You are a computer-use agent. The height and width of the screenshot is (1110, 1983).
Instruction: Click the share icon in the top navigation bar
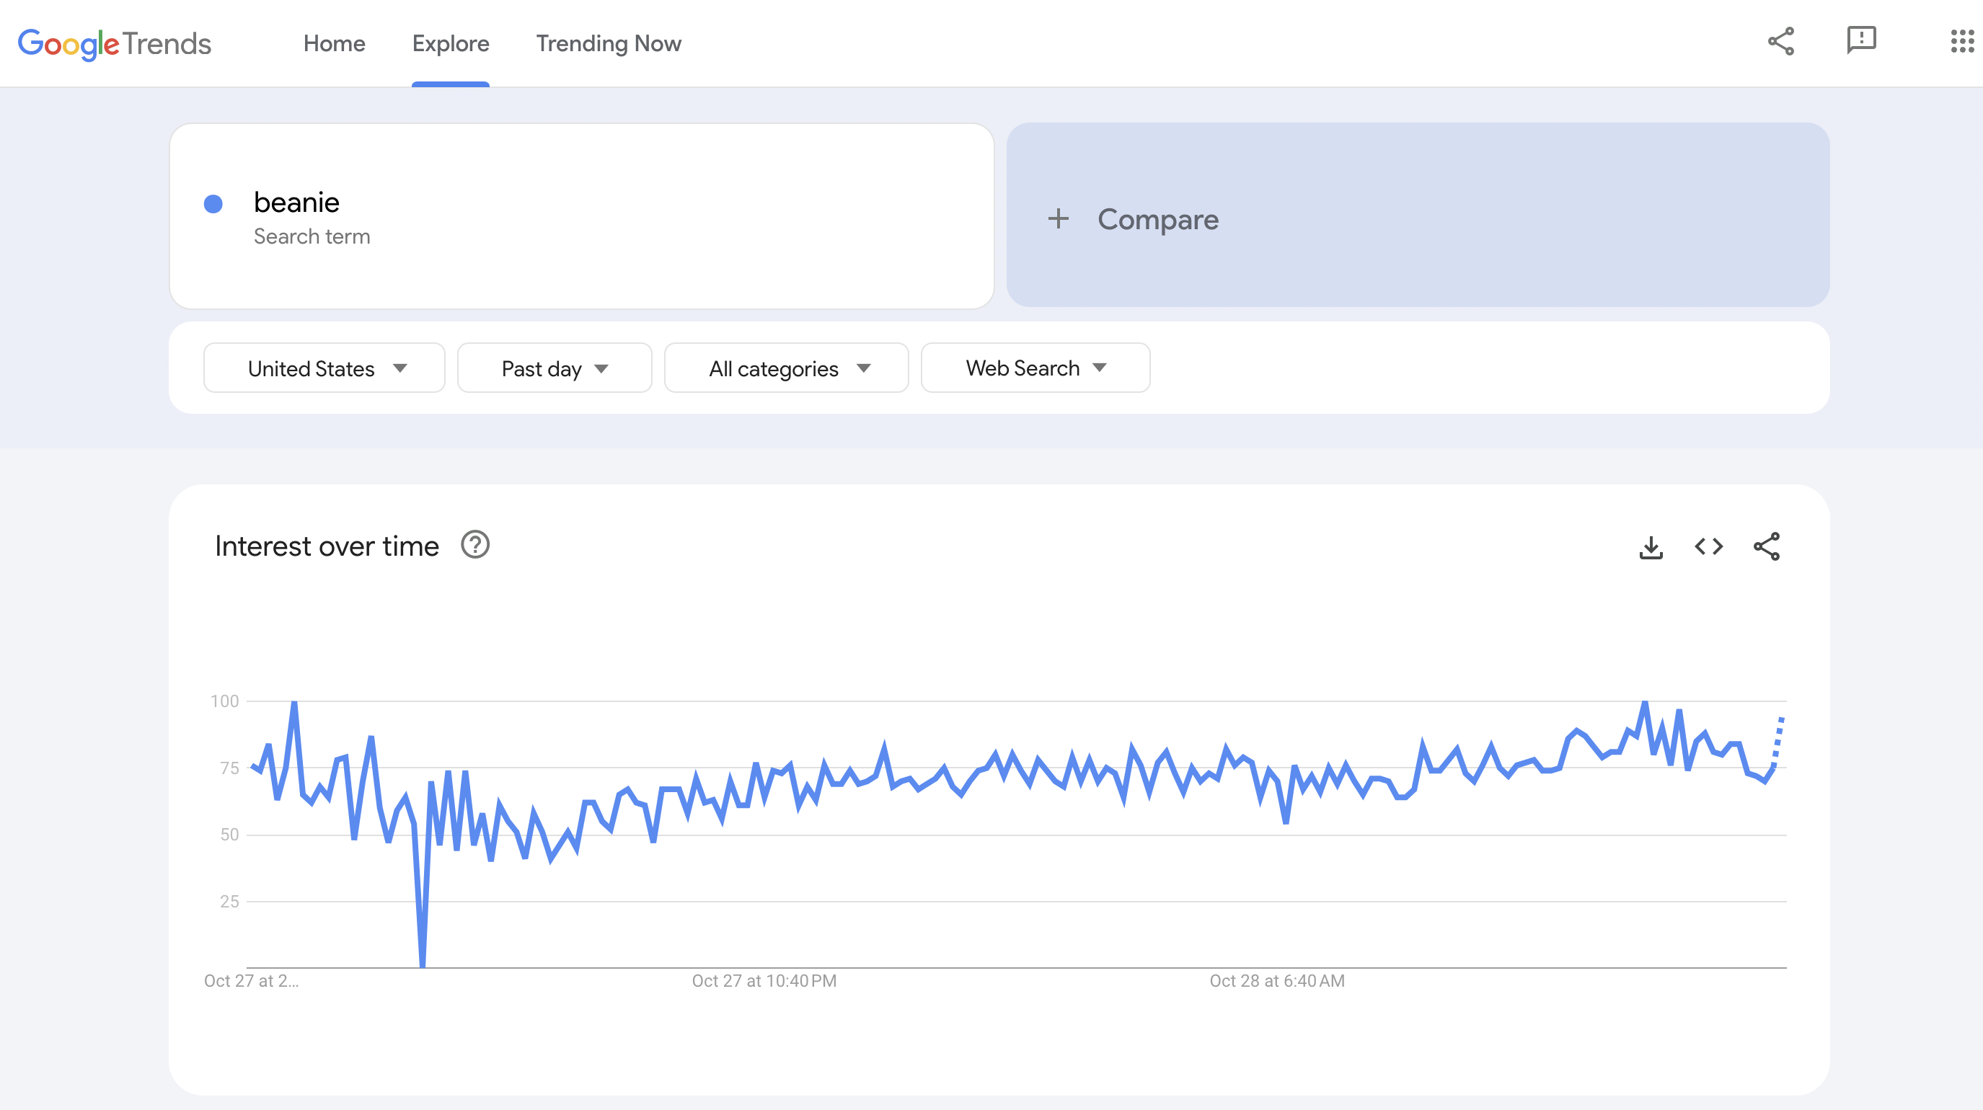click(1780, 40)
